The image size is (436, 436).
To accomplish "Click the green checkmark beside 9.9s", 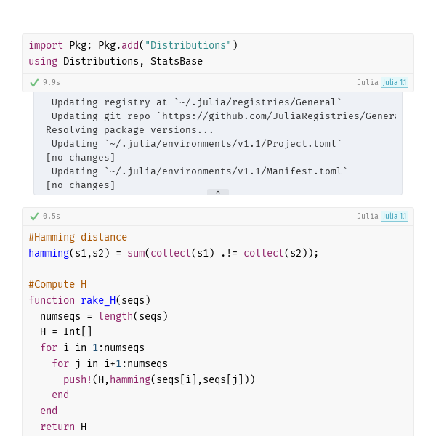I will click(34, 83).
